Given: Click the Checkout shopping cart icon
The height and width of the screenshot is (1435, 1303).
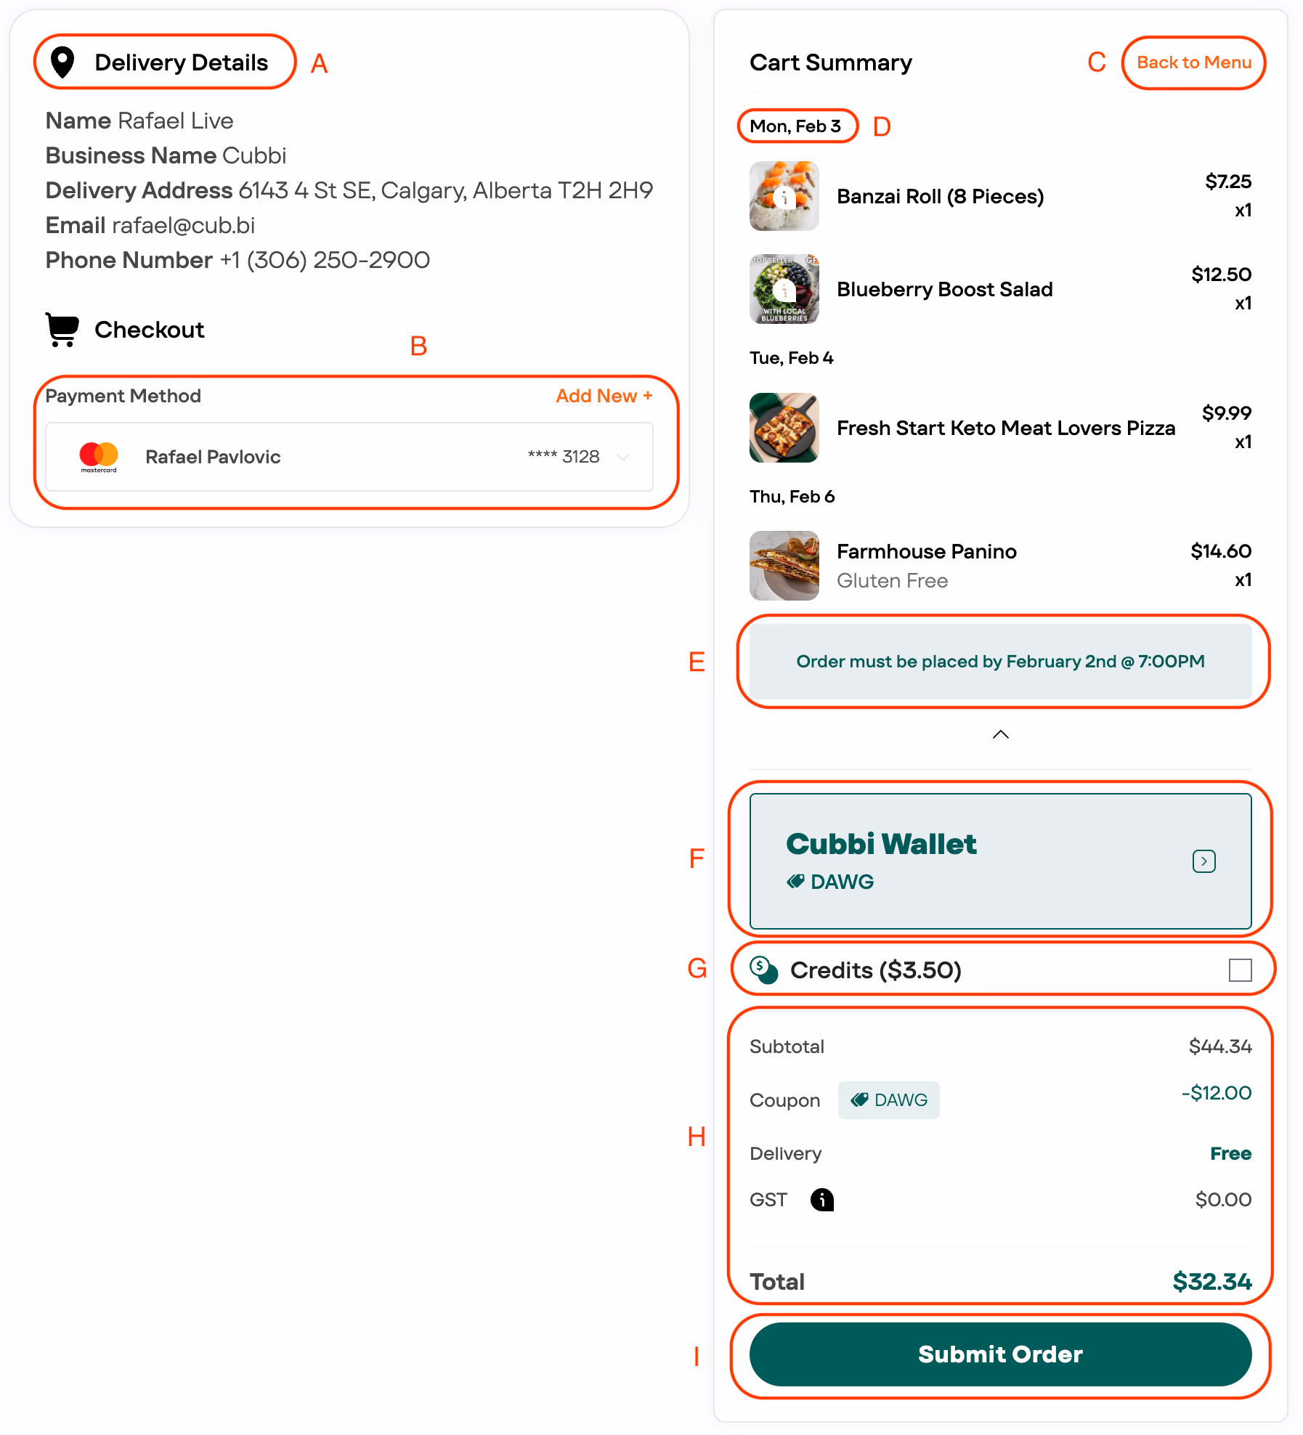Looking at the screenshot, I should point(62,330).
